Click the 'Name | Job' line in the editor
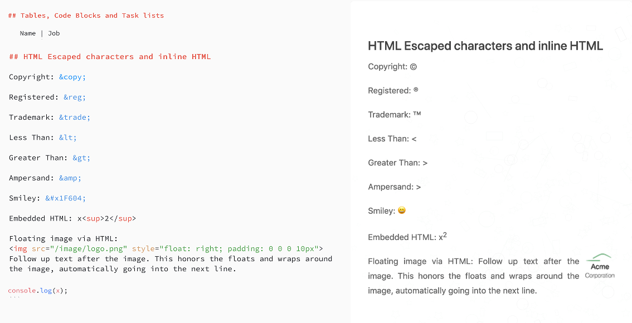 40,33
